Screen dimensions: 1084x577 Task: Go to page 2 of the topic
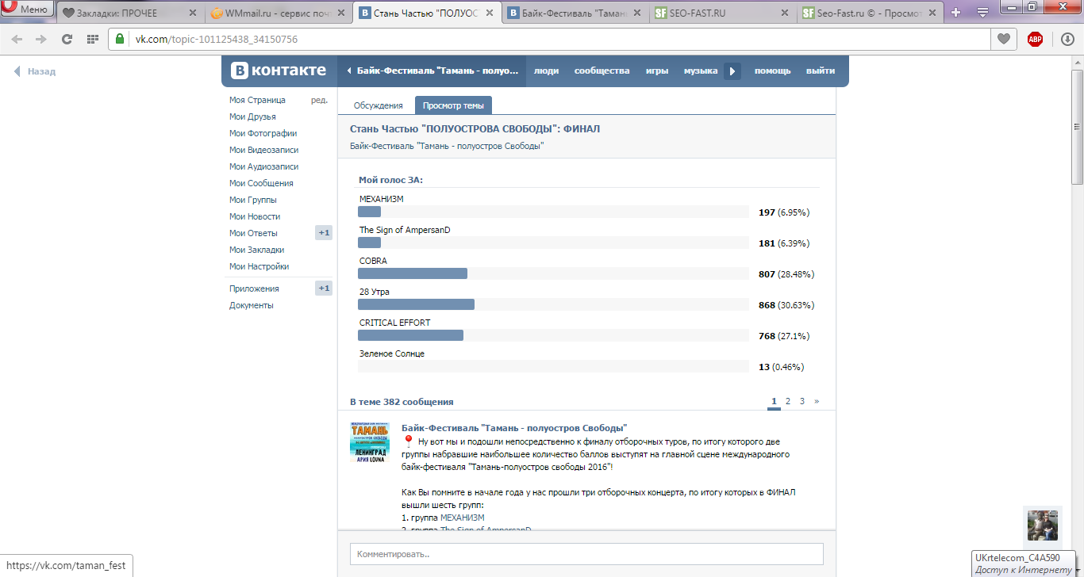click(788, 401)
